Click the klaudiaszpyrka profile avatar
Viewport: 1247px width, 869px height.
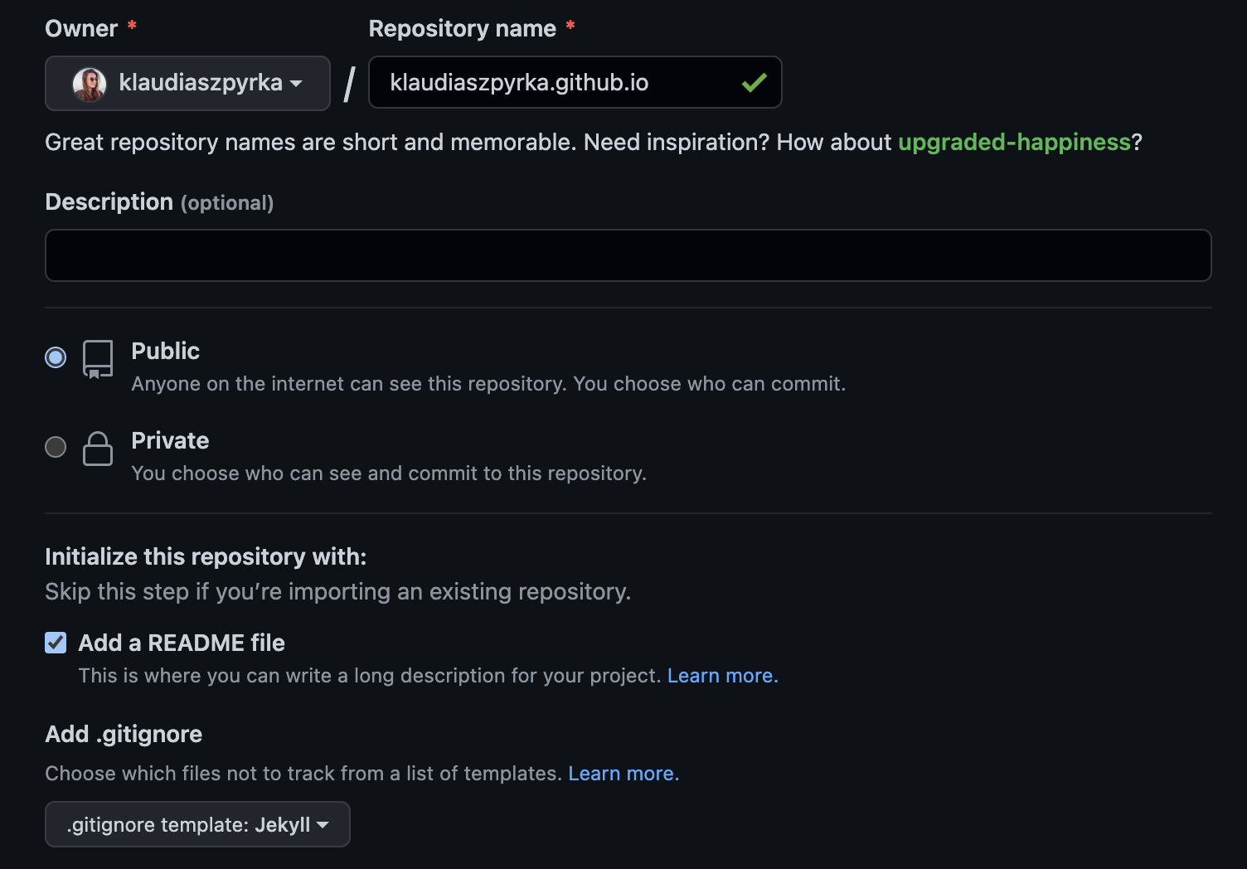pos(90,84)
